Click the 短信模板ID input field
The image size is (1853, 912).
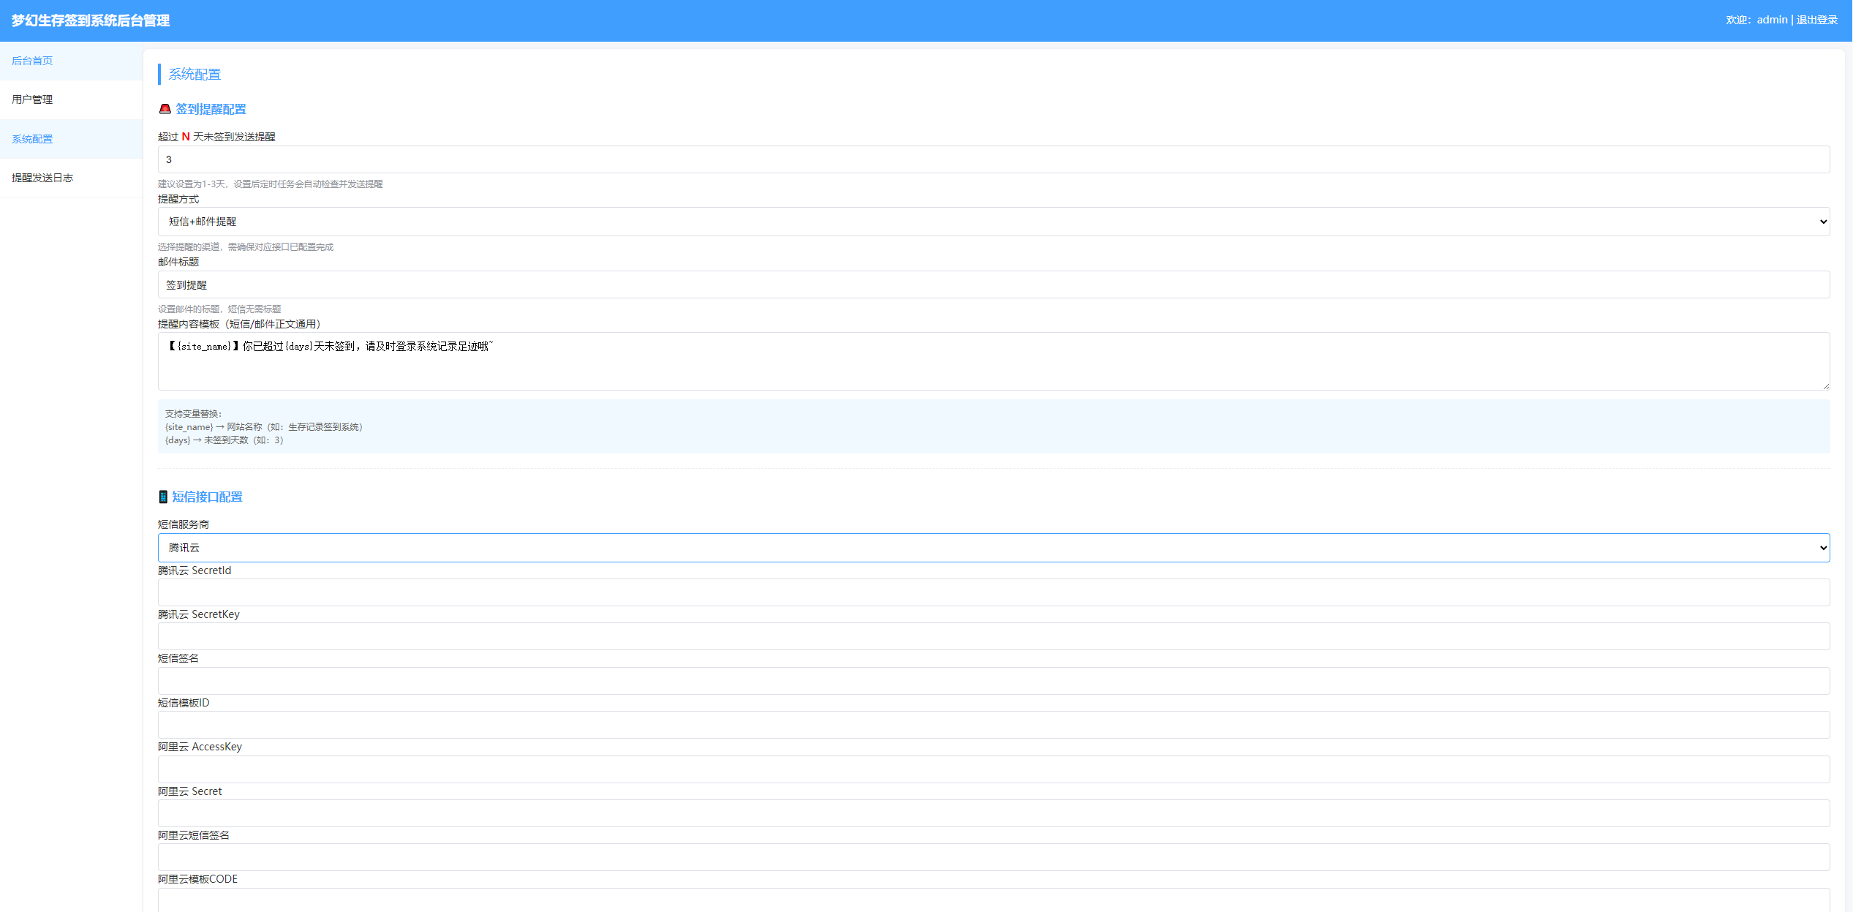click(993, 725)
